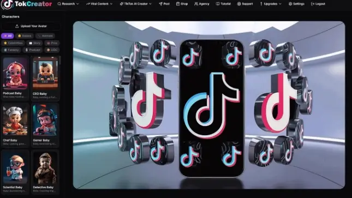The width and height of the screenshot is (352, 198).
Task: Click the large TikTok phone preview image
Action: [209, 105]
